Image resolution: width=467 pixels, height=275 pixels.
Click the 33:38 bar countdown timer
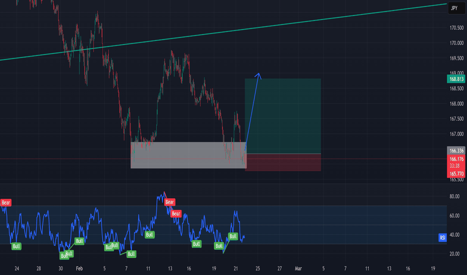pos(454,166)
